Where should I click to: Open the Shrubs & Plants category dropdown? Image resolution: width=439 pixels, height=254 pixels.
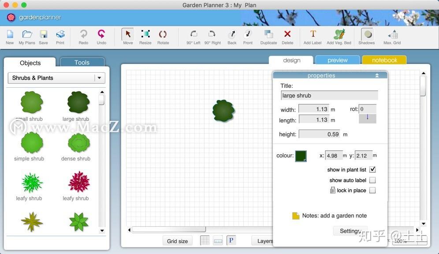100,78
